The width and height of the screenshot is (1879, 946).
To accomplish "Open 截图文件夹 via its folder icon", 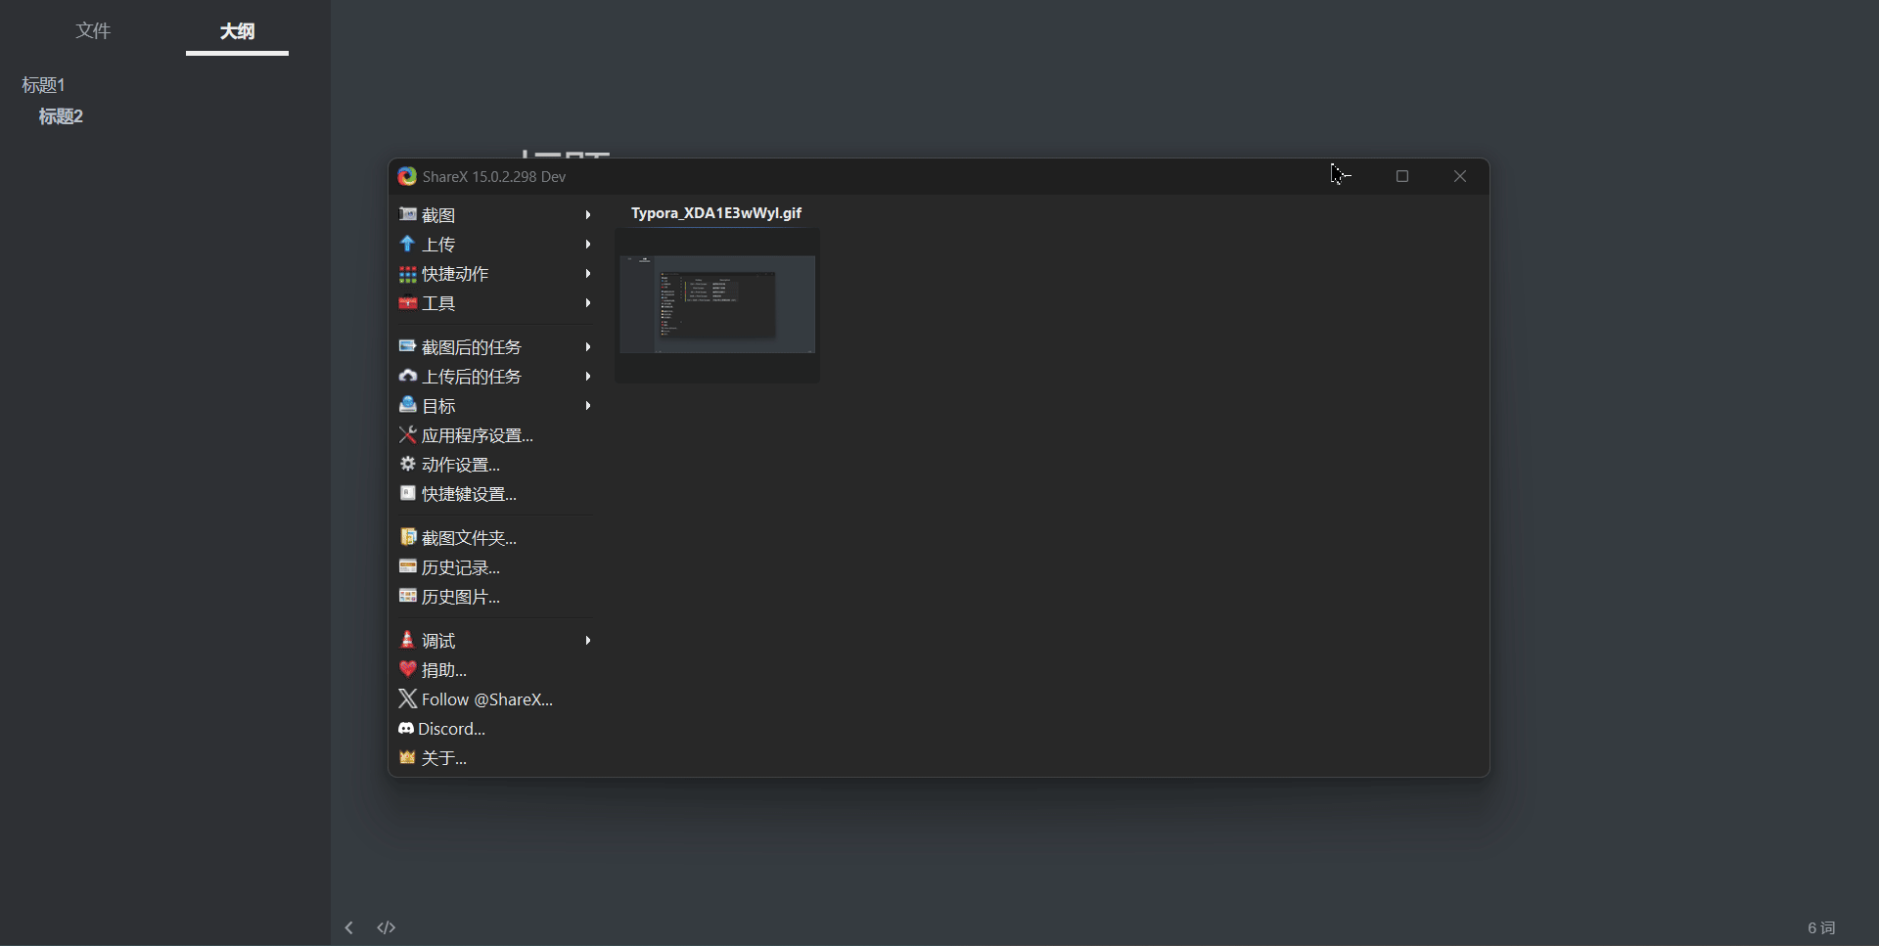I will tap(407, 537).
